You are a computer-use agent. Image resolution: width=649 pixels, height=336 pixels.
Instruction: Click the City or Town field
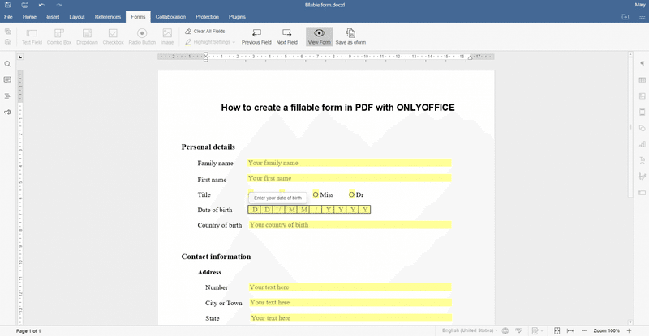[350, 303]
